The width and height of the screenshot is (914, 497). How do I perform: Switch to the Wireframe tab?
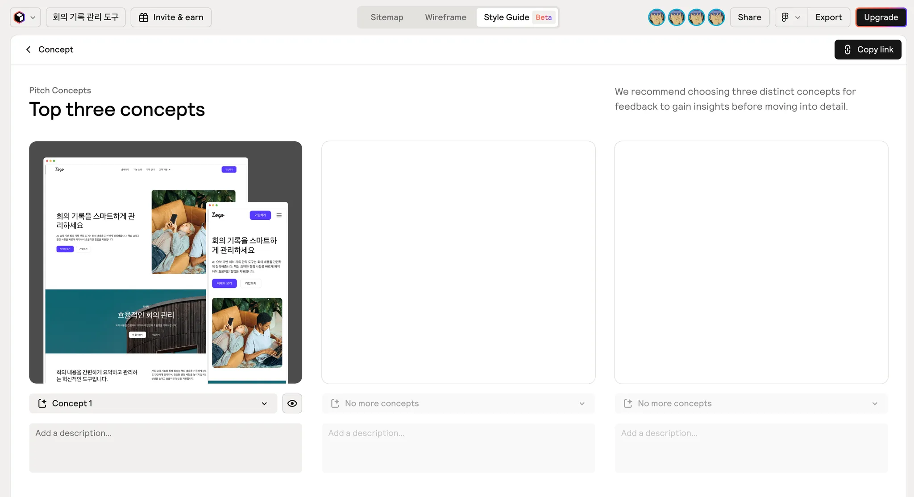click(445, 17)
